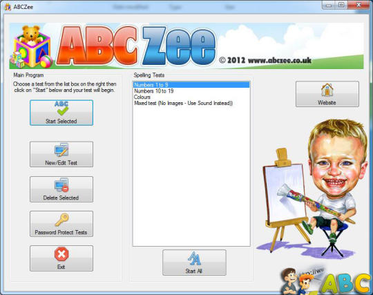Open Password Protect Tests
The width and height of the screenshot is (373, 295).
[x=61, y=224]
